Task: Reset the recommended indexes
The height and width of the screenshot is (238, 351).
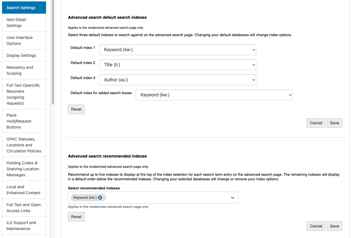Action: tap(76, 217)
